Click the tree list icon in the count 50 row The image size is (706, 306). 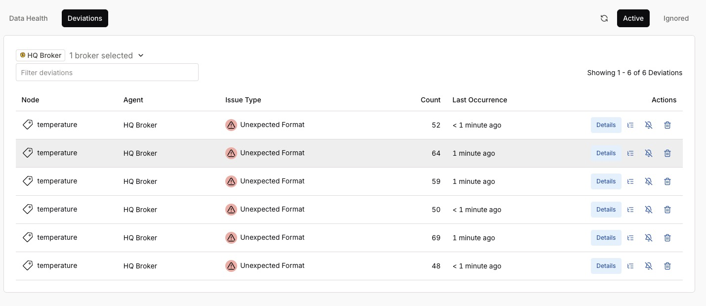click(x=630, y=210)
